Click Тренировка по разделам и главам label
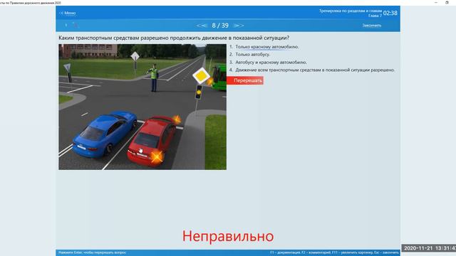This screenshot has height=256, width=456. (351, 11)
